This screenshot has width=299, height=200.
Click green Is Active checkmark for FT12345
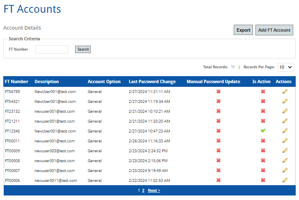[263, 131]
